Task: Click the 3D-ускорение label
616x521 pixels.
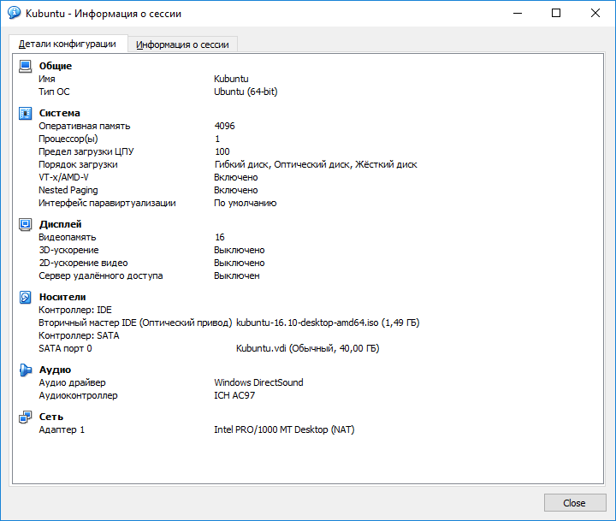Action: click(x=68, y=251)
